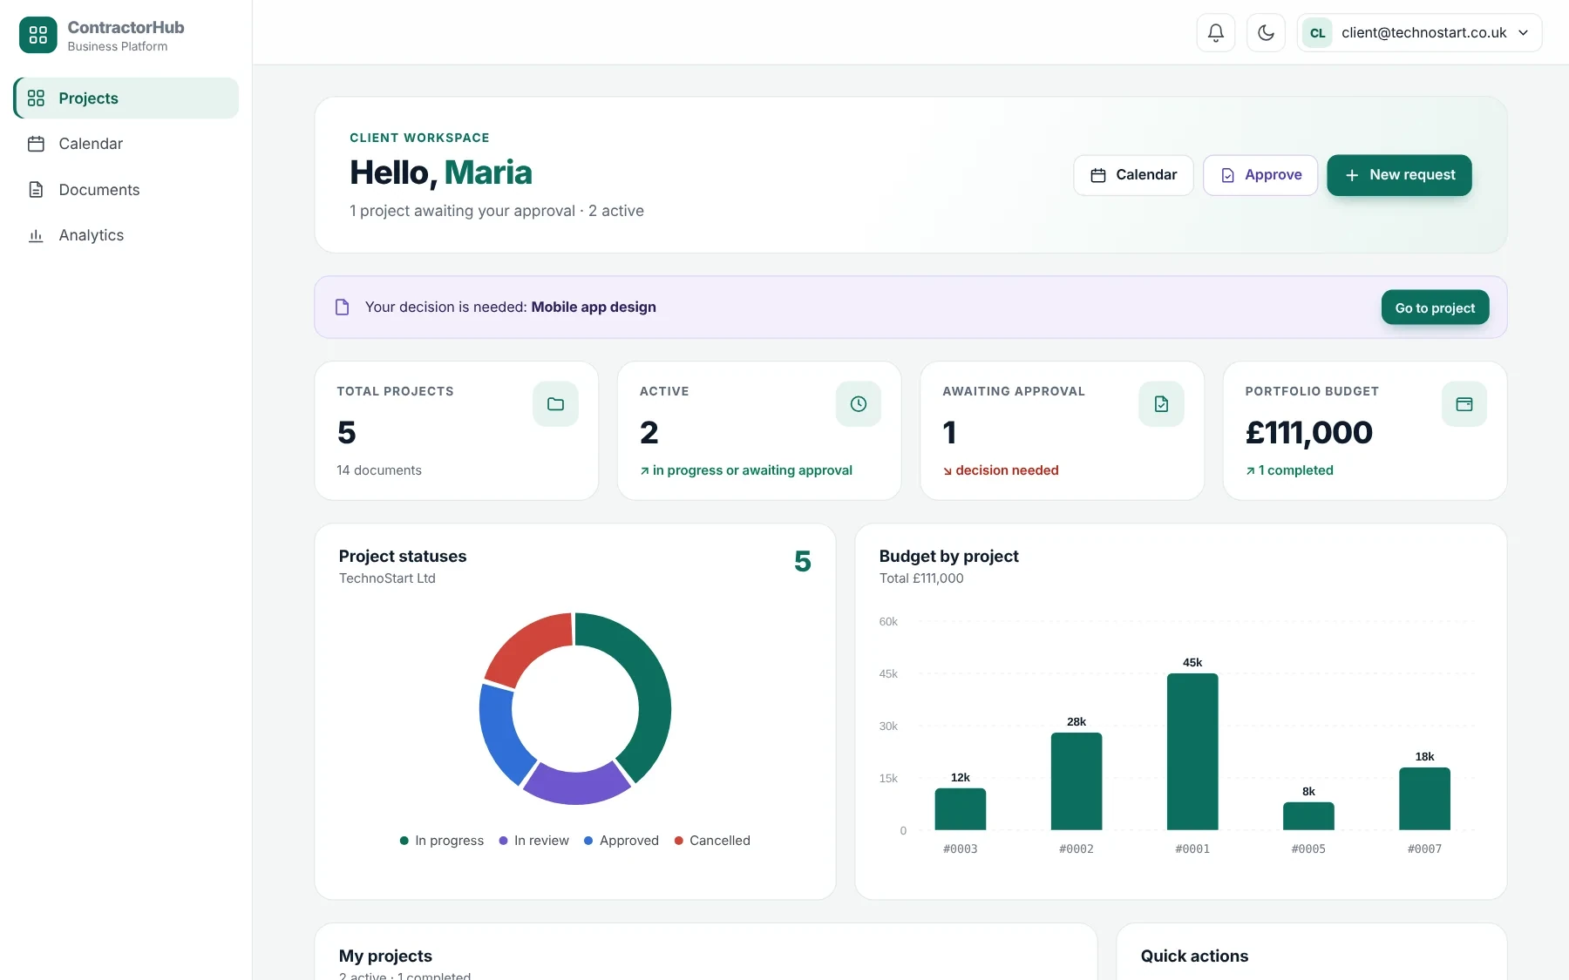Click the 45k bar for #0001
Screen dimensions: 1569x980
click(x=1192, y=752)
